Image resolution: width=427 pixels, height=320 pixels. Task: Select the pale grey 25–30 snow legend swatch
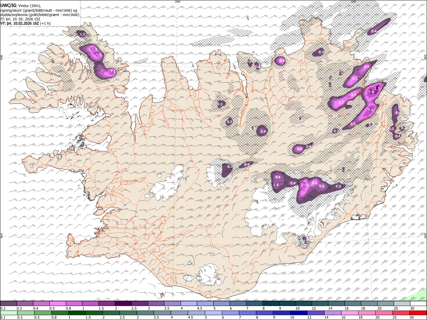402,303
